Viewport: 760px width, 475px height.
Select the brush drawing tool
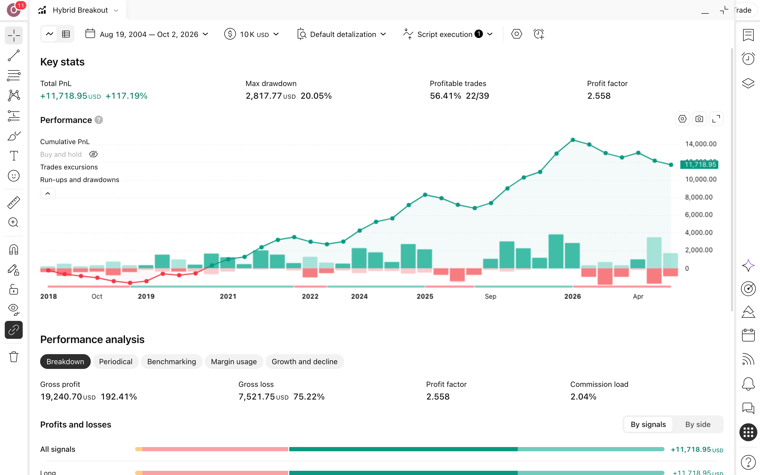click(x=14, y=136)
